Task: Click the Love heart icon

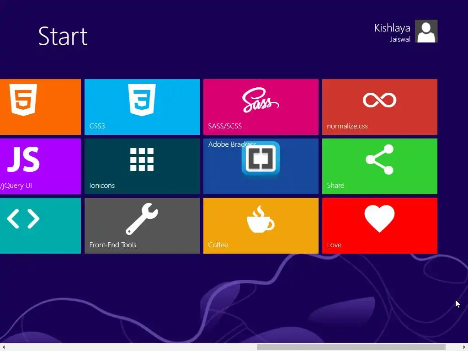Action: click(x=379, y=219)
